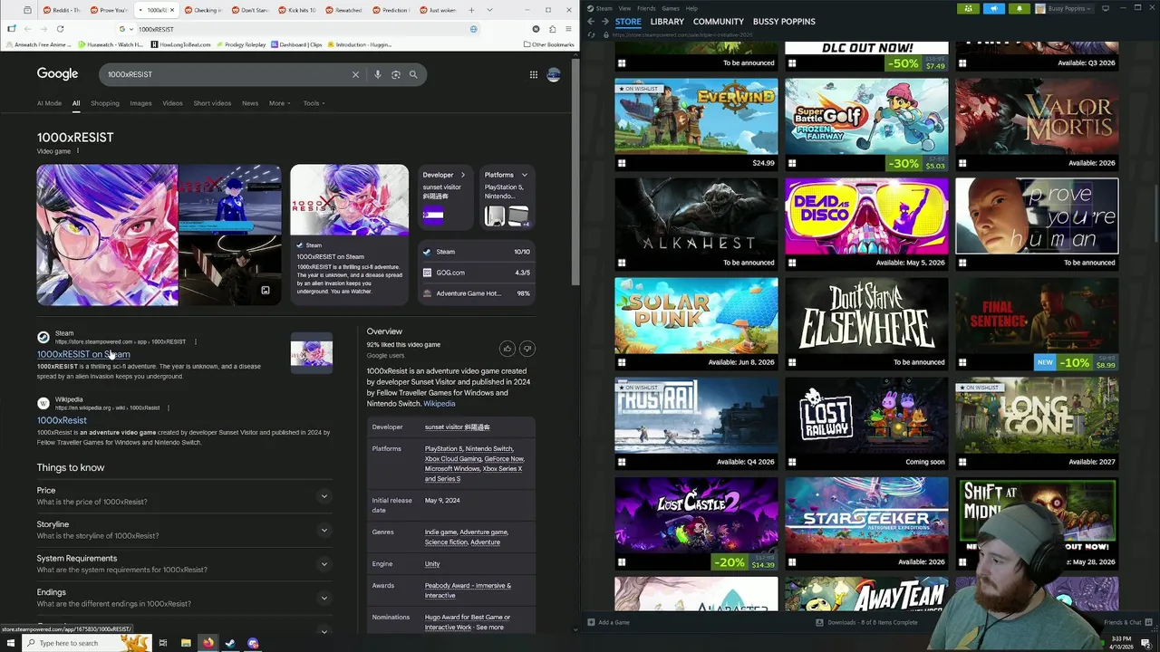The height and width of the screenshot is (652, 1160).
Task: Open a new browser tab
Action: point(471,10)
